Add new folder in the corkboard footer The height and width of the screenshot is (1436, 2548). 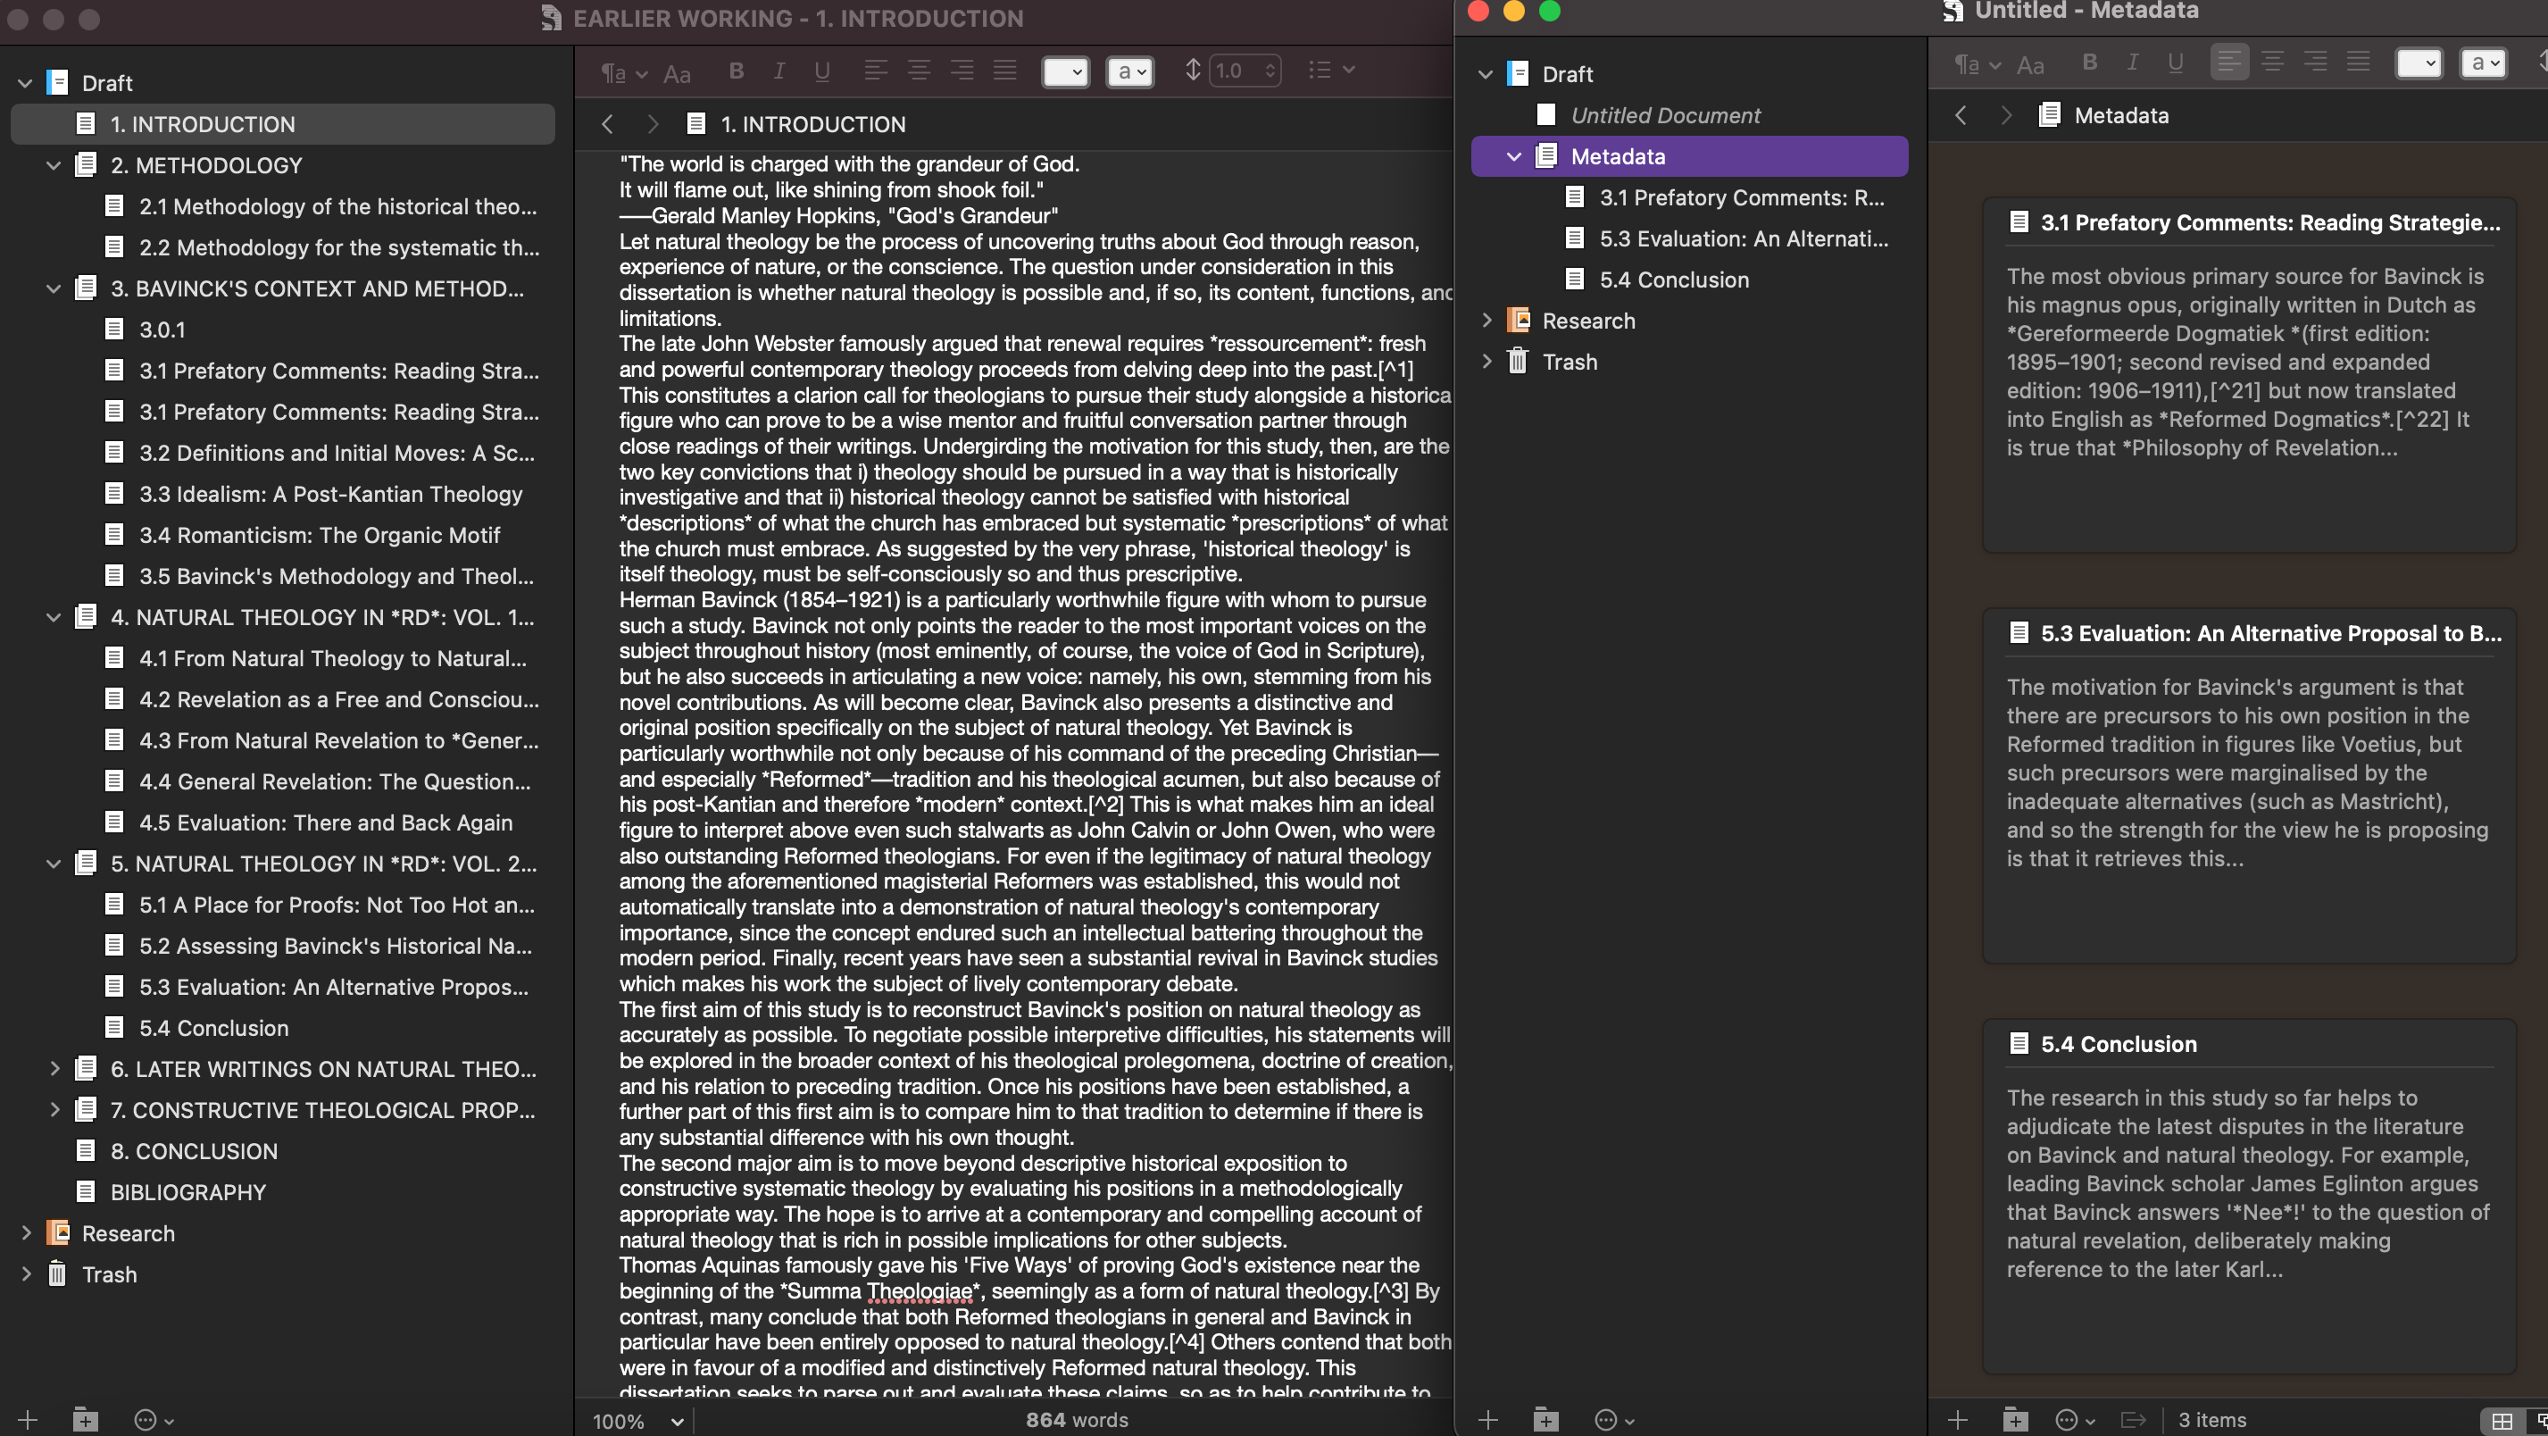coord(2015,1420)
